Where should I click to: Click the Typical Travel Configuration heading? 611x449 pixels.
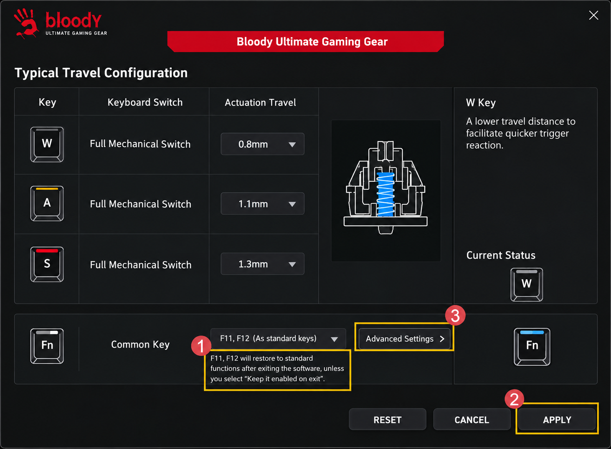pyautogui.click(x=101, y=73)
